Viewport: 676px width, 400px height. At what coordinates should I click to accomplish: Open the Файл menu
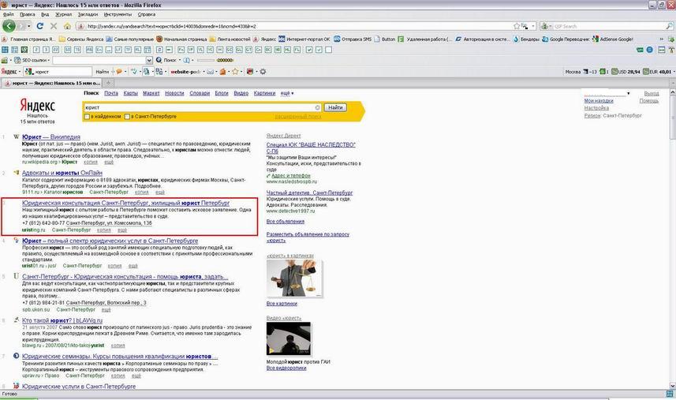pos(8,14)
